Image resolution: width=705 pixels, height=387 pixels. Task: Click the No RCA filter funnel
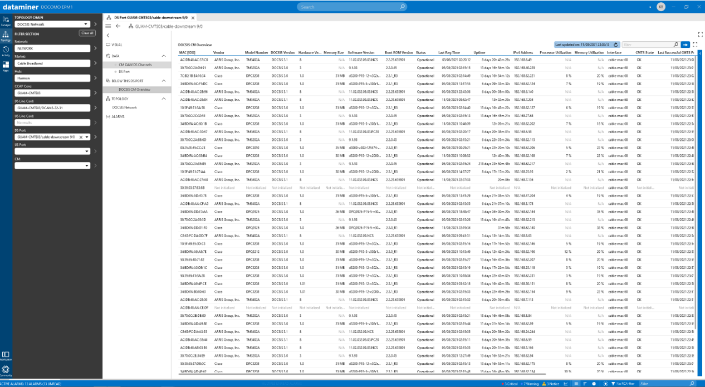click(613, 384)
